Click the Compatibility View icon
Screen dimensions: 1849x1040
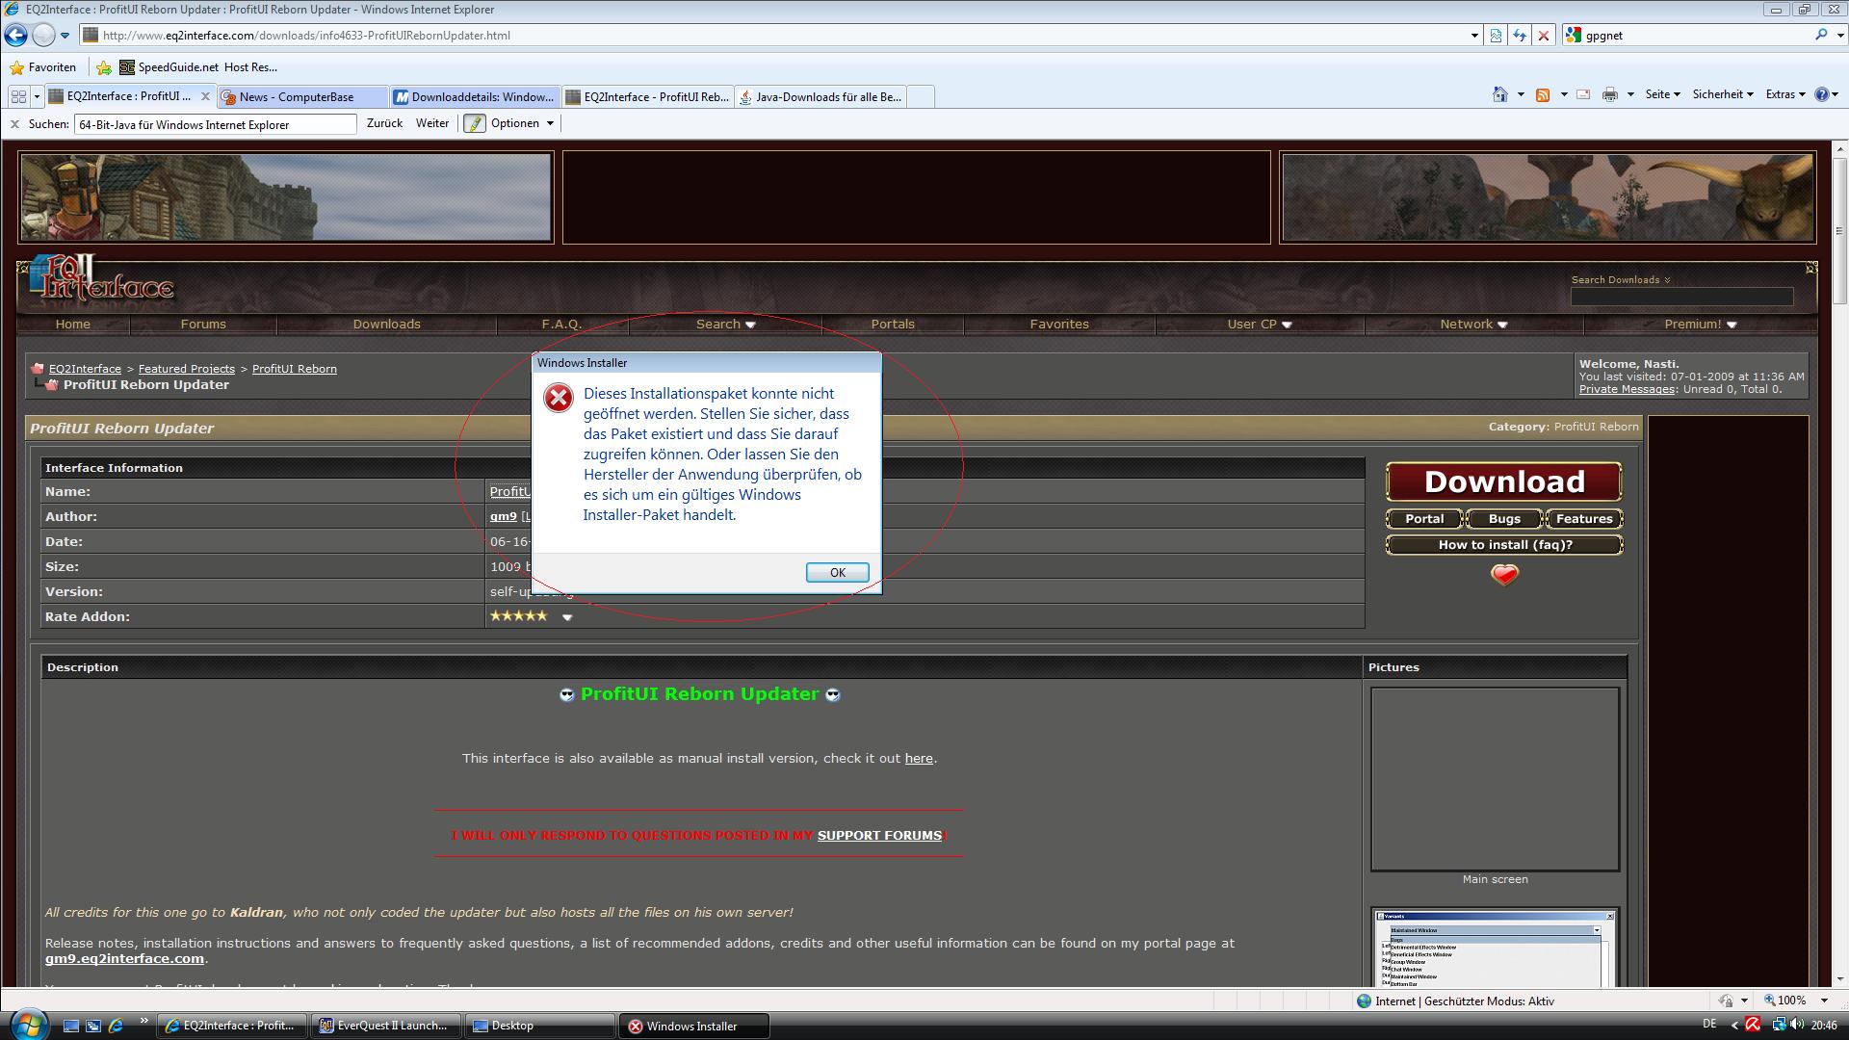click(1496, 36)
